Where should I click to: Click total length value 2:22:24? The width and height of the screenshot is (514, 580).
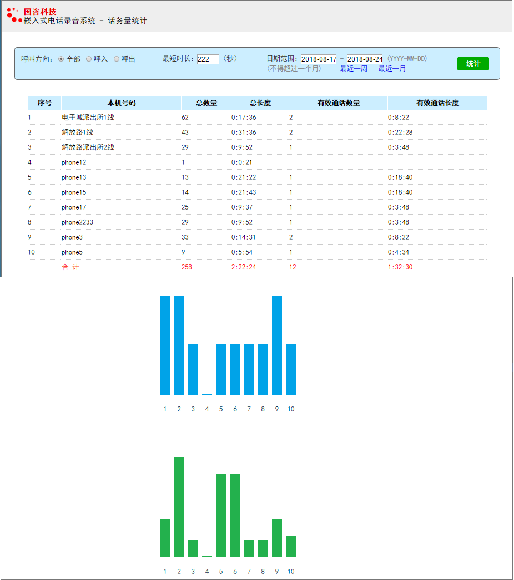coord(244,267)
